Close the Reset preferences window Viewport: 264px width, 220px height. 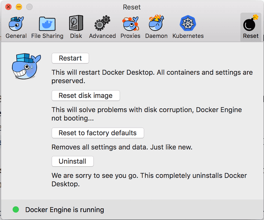tap(8, 7)
